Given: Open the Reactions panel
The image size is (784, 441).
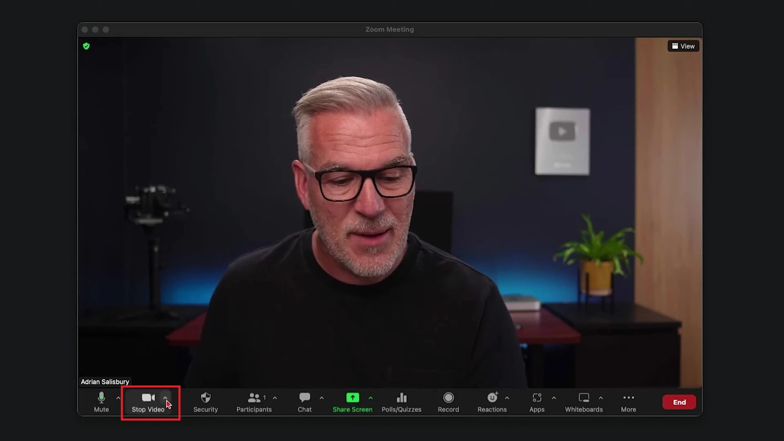Looking at the screenshot, I should point(492,402).
